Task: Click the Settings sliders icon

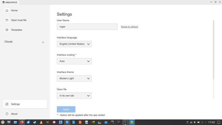Action: 7,104
